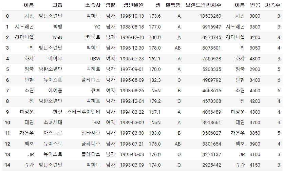Select birthdate 1989-03-09
This screenshot has height=171, width=284.
(132, 122)
